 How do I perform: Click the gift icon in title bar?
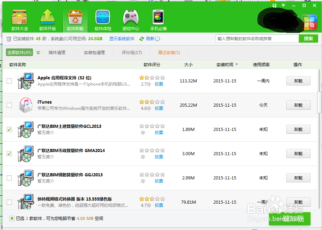(274, 6)
